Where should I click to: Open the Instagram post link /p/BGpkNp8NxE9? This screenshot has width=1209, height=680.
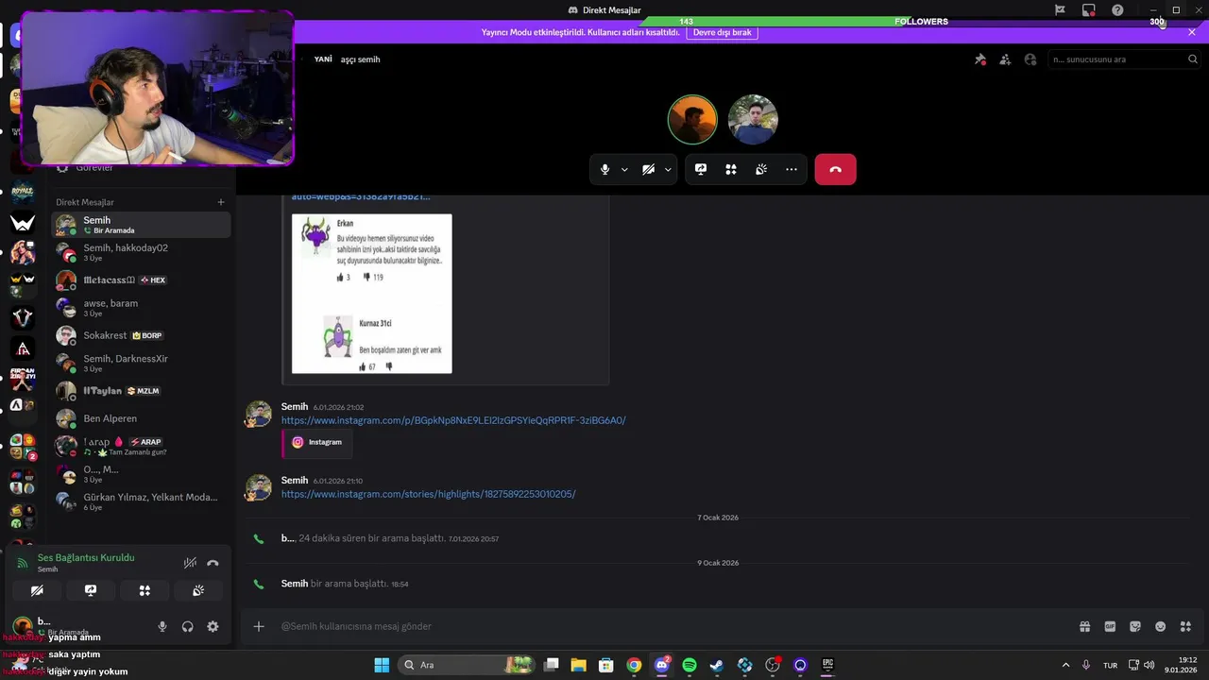click(453, 420)
